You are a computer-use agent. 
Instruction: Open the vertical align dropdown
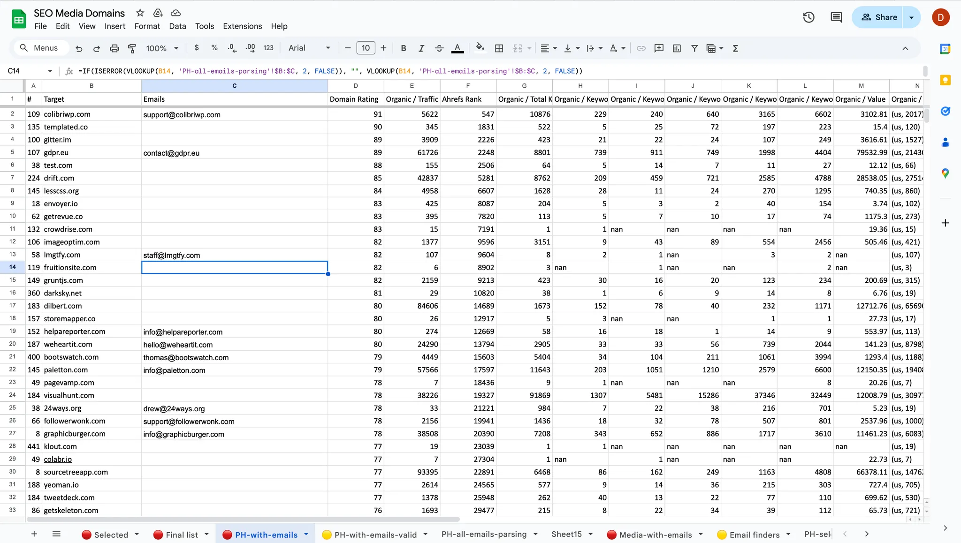[572, 48]
